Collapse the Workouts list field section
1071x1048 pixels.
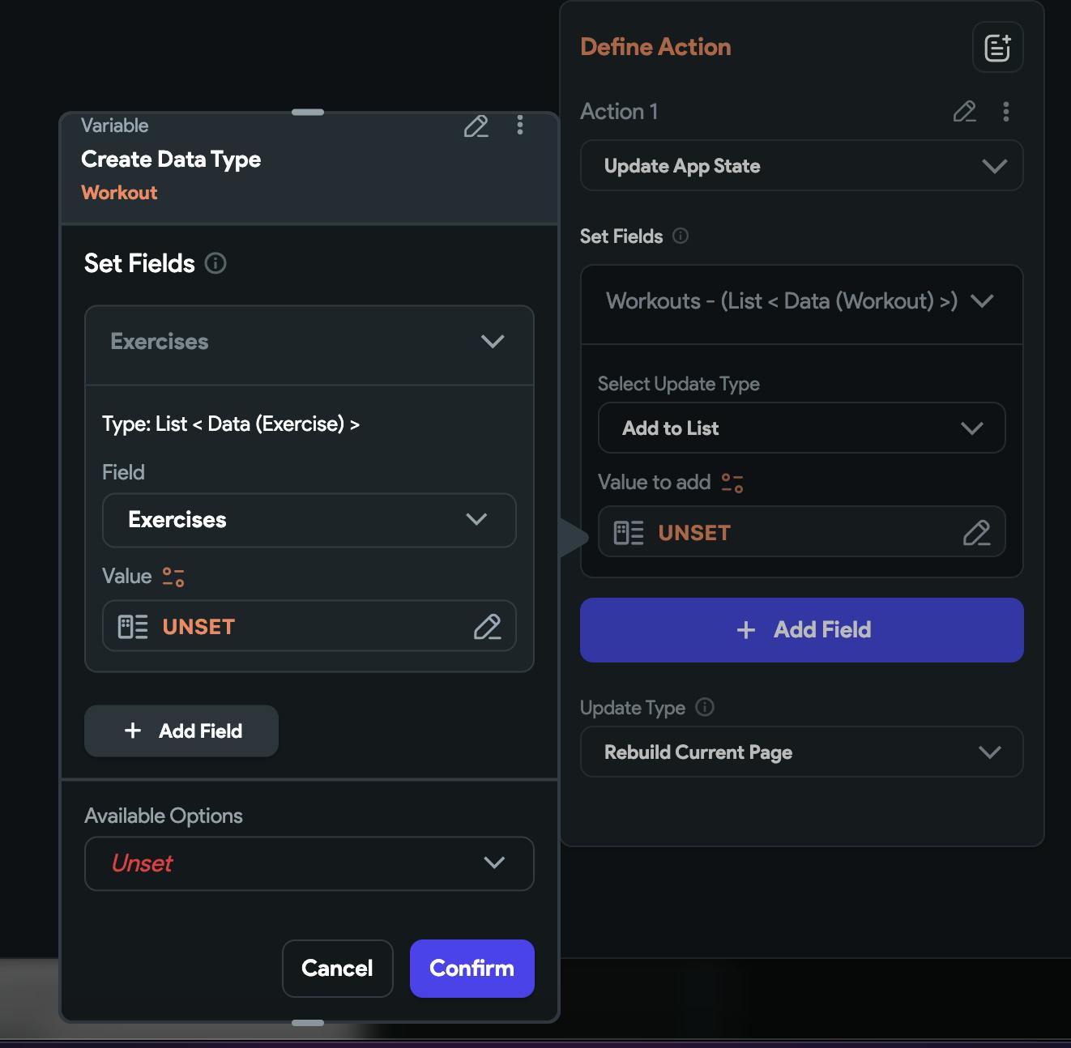(982, 301)
